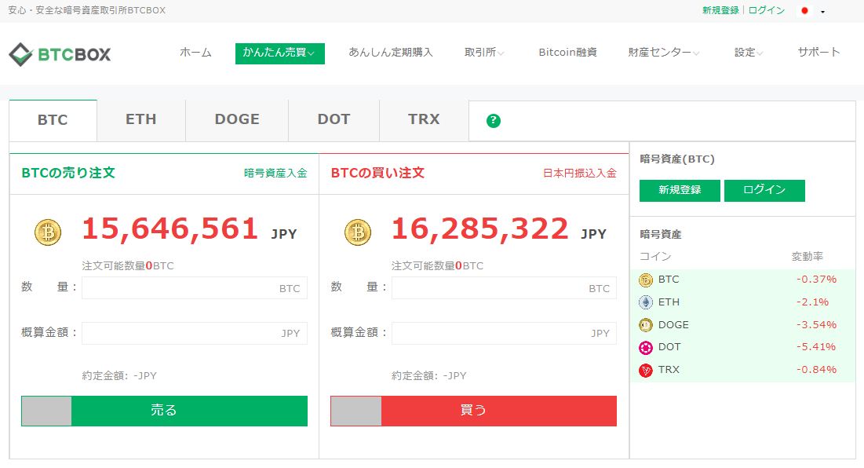Click the gray slider handle on buy button
Viewport: 864px width, 468px height.
point(356,411)
